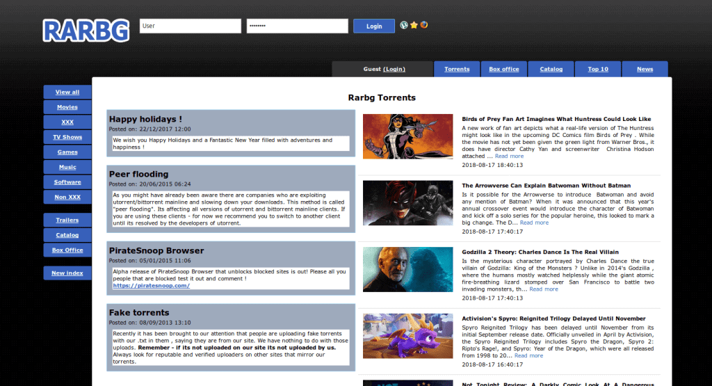The height and width of the screenshot is (386, 712).
Task: Open the Spyro Reignited article thumbnail
Action: [407, 336]
